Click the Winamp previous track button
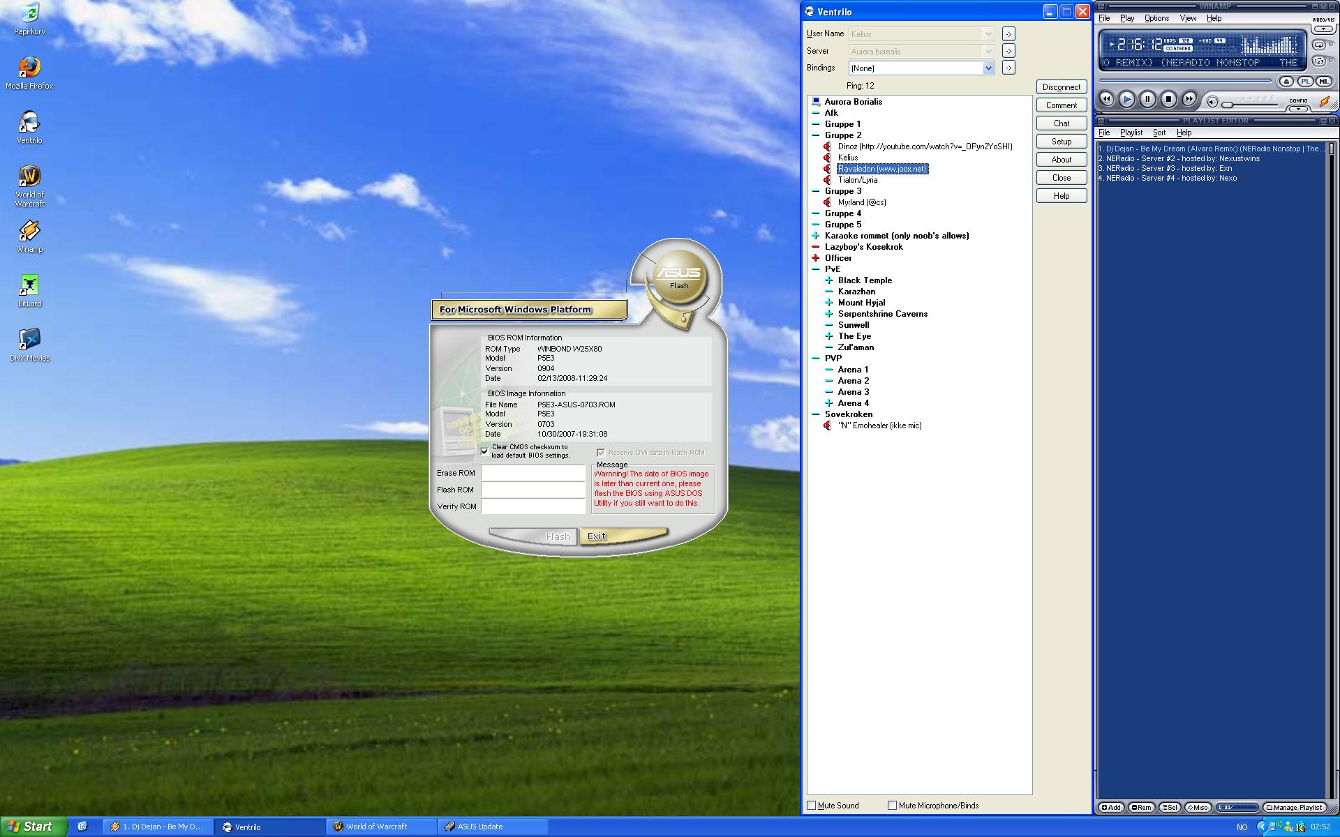1340x837 pixels. (x=1106, y=99)
